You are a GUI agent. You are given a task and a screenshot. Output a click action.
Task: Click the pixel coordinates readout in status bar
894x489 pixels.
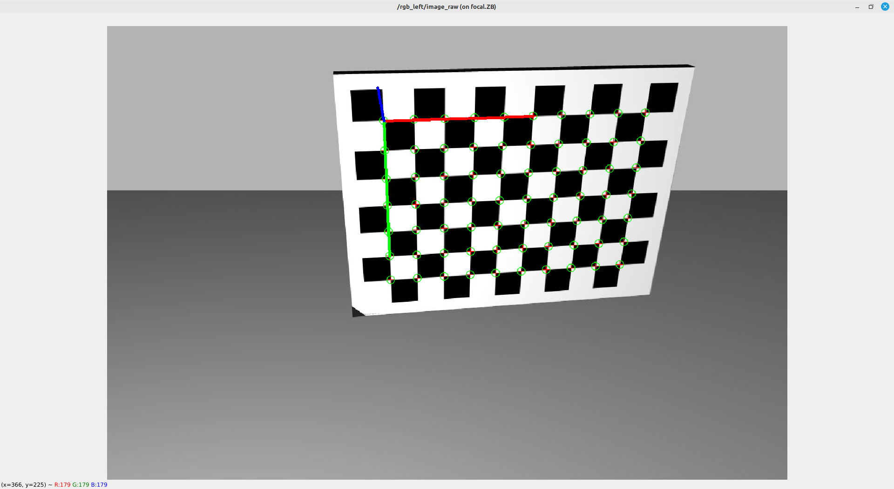click(23, 485)
